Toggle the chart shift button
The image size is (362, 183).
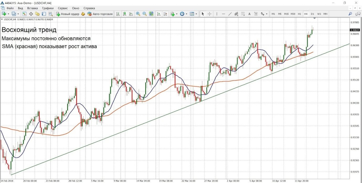click(x=165, y=14)
